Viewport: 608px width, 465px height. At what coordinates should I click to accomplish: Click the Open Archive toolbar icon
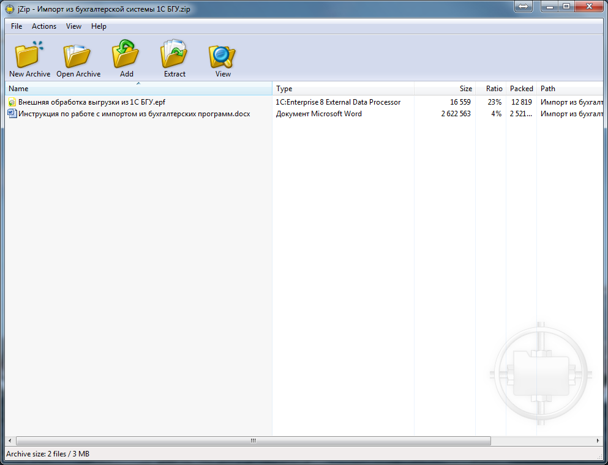click(x=78, y=56)
